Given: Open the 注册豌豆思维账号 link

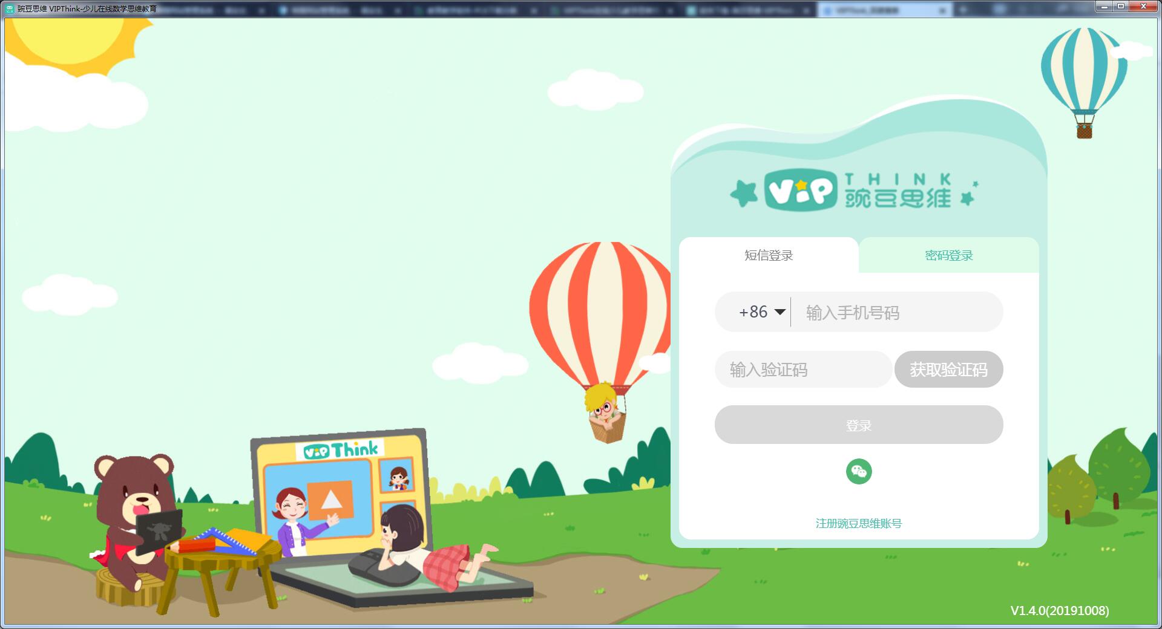Looking at the screenshot, I should pos(858,524).
